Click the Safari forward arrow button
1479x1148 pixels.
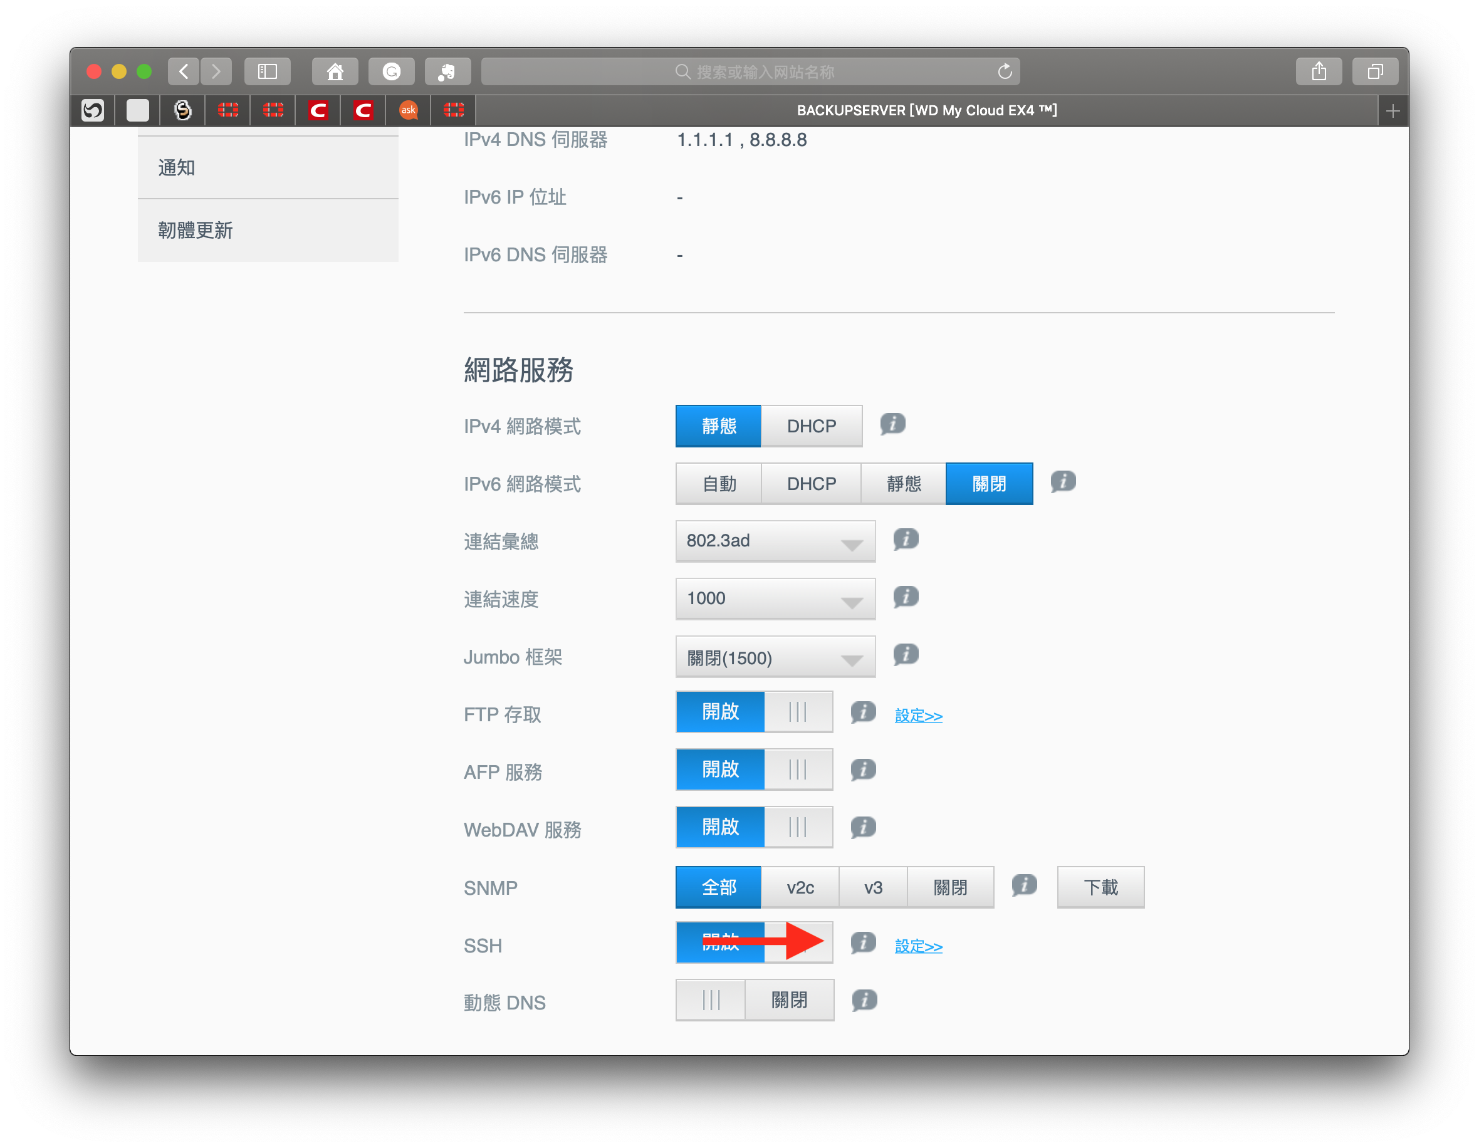216,71
